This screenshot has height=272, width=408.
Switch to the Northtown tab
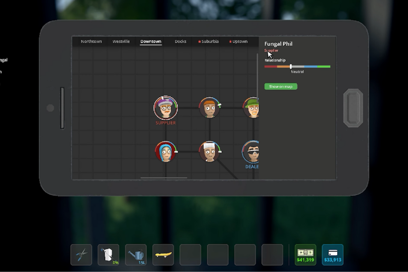91,42
